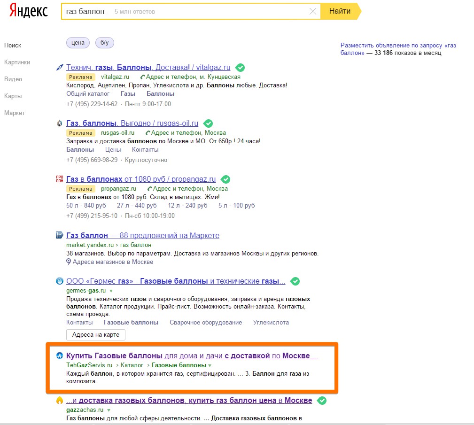The image size is (474, 425).
Task: Open the Контакты sitelink under germes-gas.ru
Action: (x=79, y=323)
